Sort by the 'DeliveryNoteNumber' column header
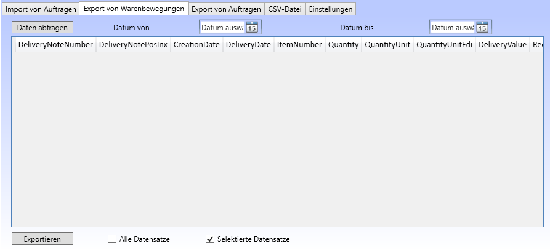This screenshot has height=249, width=550. (55, 45)
